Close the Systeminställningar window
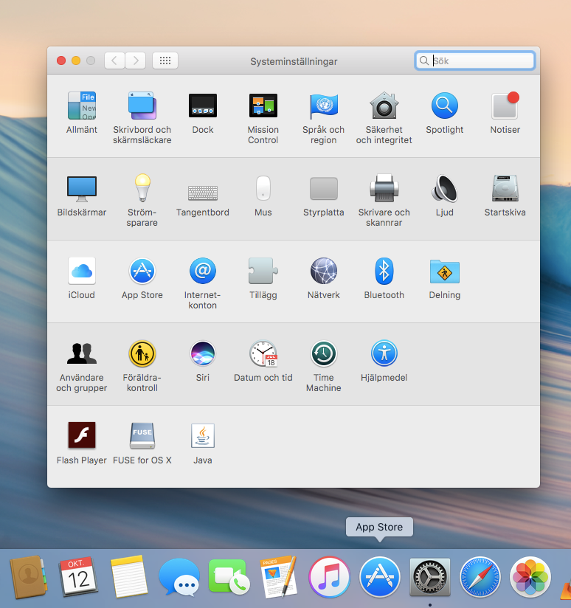Viewport: 571px width, 608px height. pos(60,61)
